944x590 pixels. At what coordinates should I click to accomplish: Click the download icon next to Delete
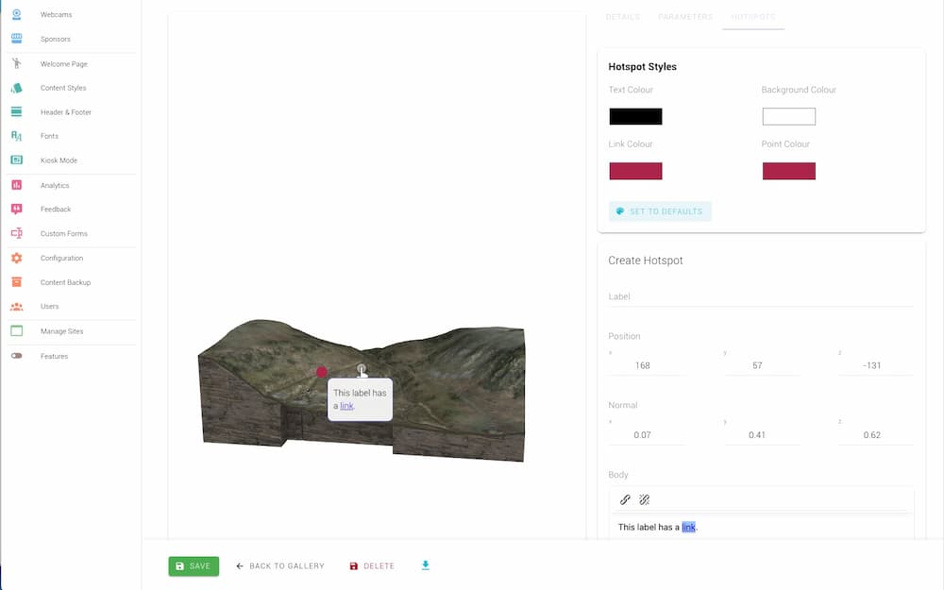[425, 565]
